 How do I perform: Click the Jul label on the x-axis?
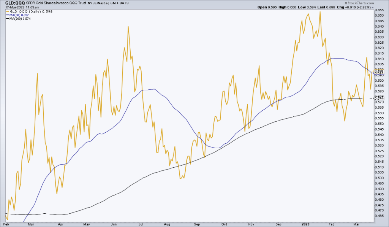(x=141, y=224)
